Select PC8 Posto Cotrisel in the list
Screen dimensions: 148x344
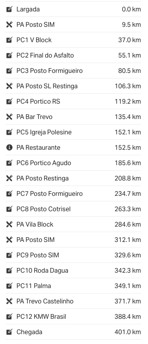[73, 209]
